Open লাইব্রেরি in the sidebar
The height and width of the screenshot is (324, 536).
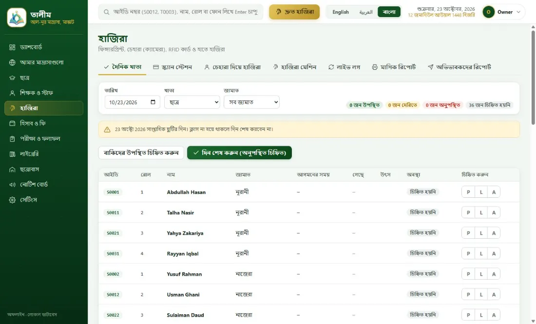click(x=44, y=154)
